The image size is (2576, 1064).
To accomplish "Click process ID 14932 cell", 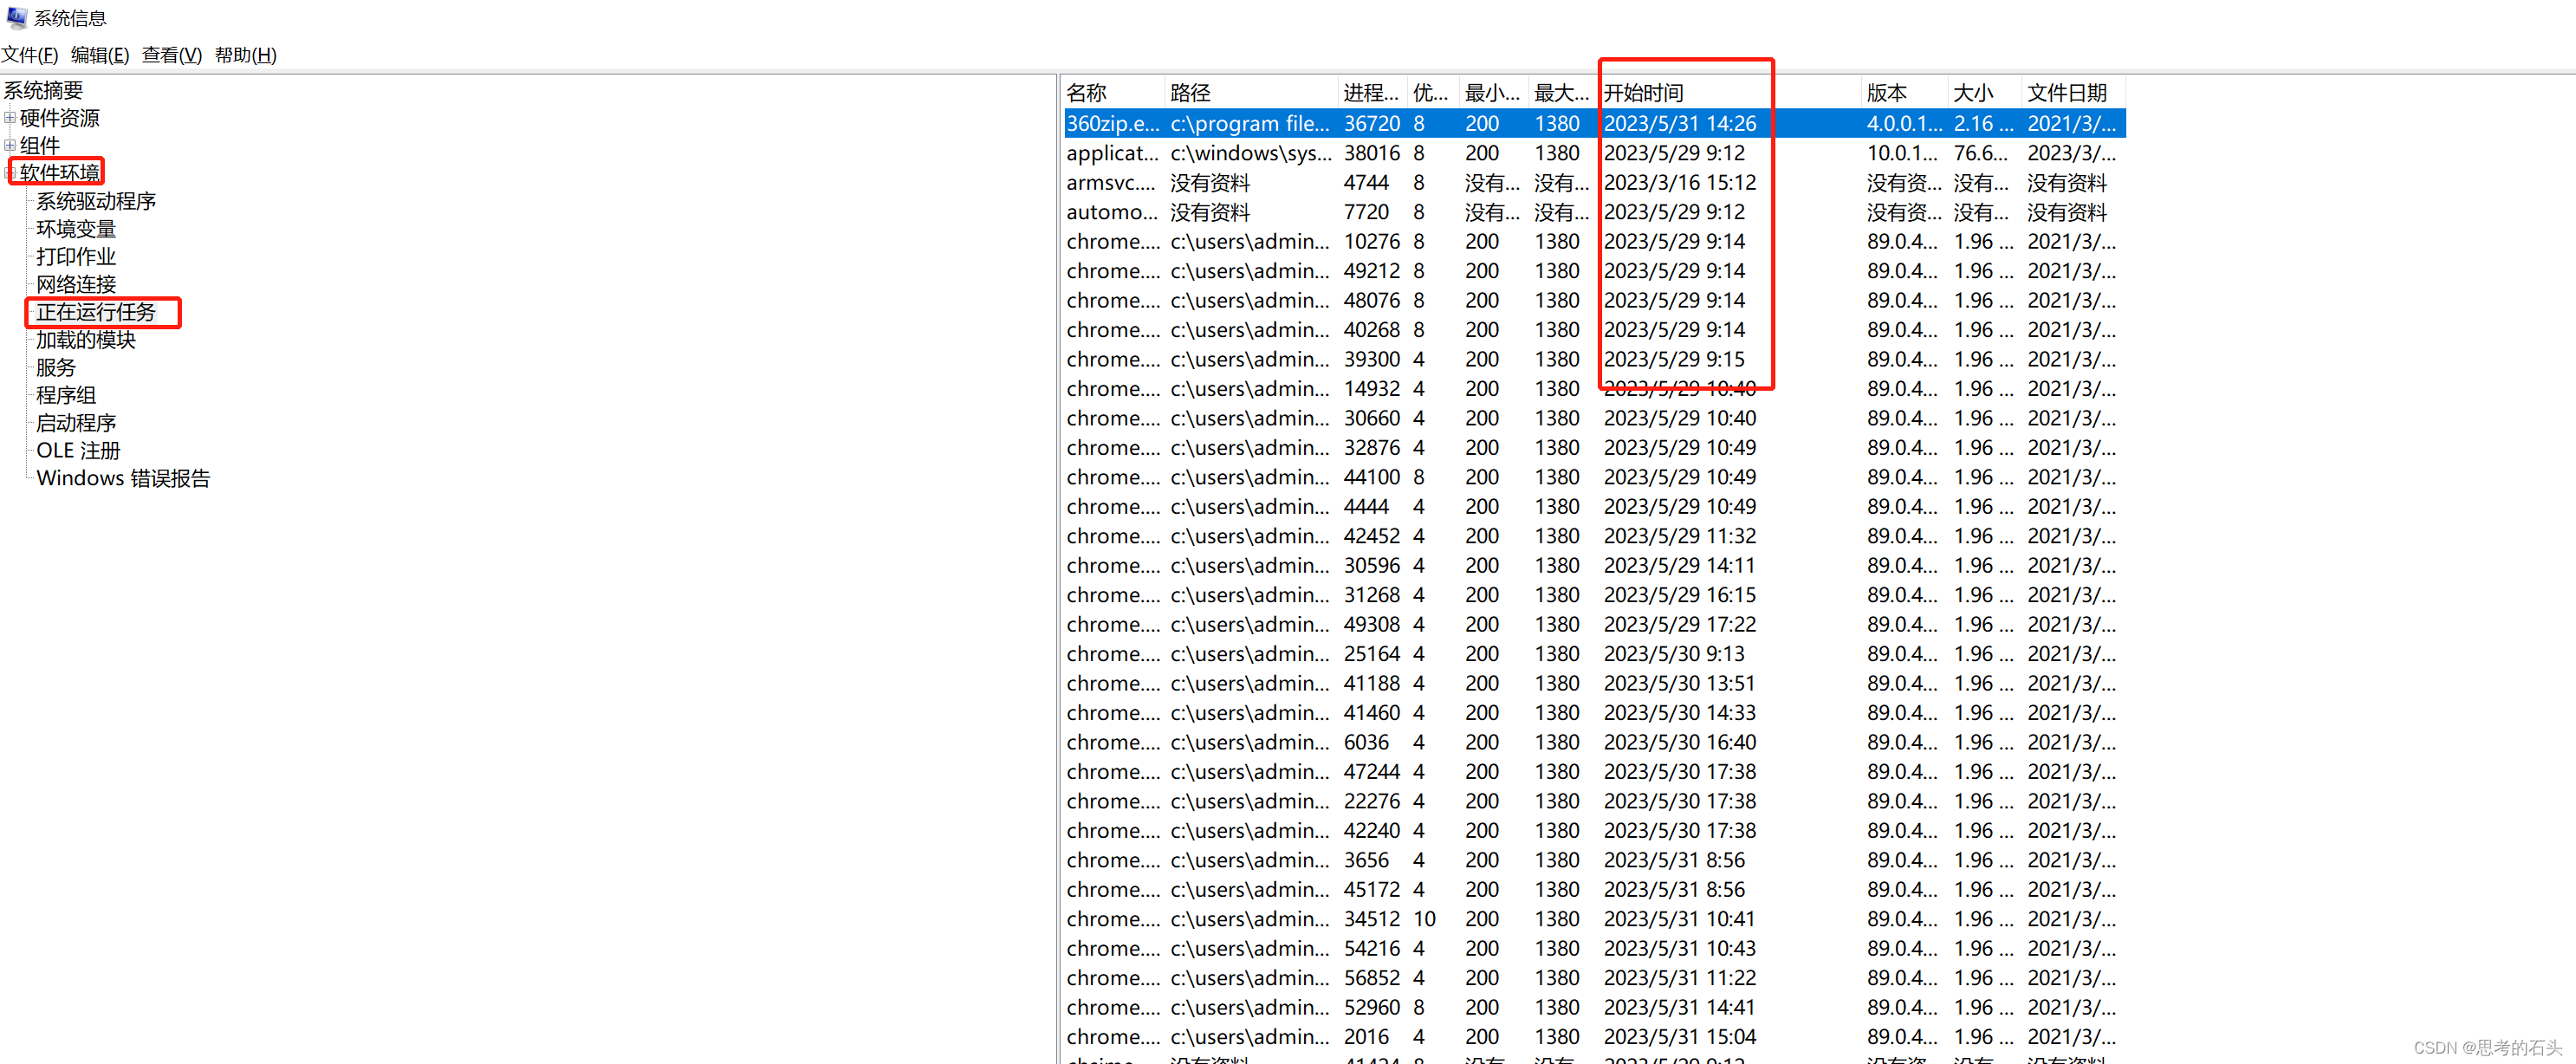I will pyautogui.click(x=1371, y=389).
